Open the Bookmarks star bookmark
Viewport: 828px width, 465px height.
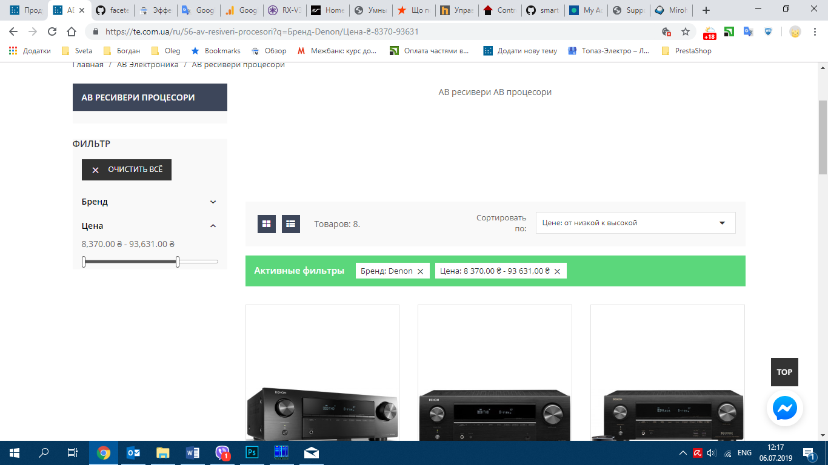click(216, 51)
